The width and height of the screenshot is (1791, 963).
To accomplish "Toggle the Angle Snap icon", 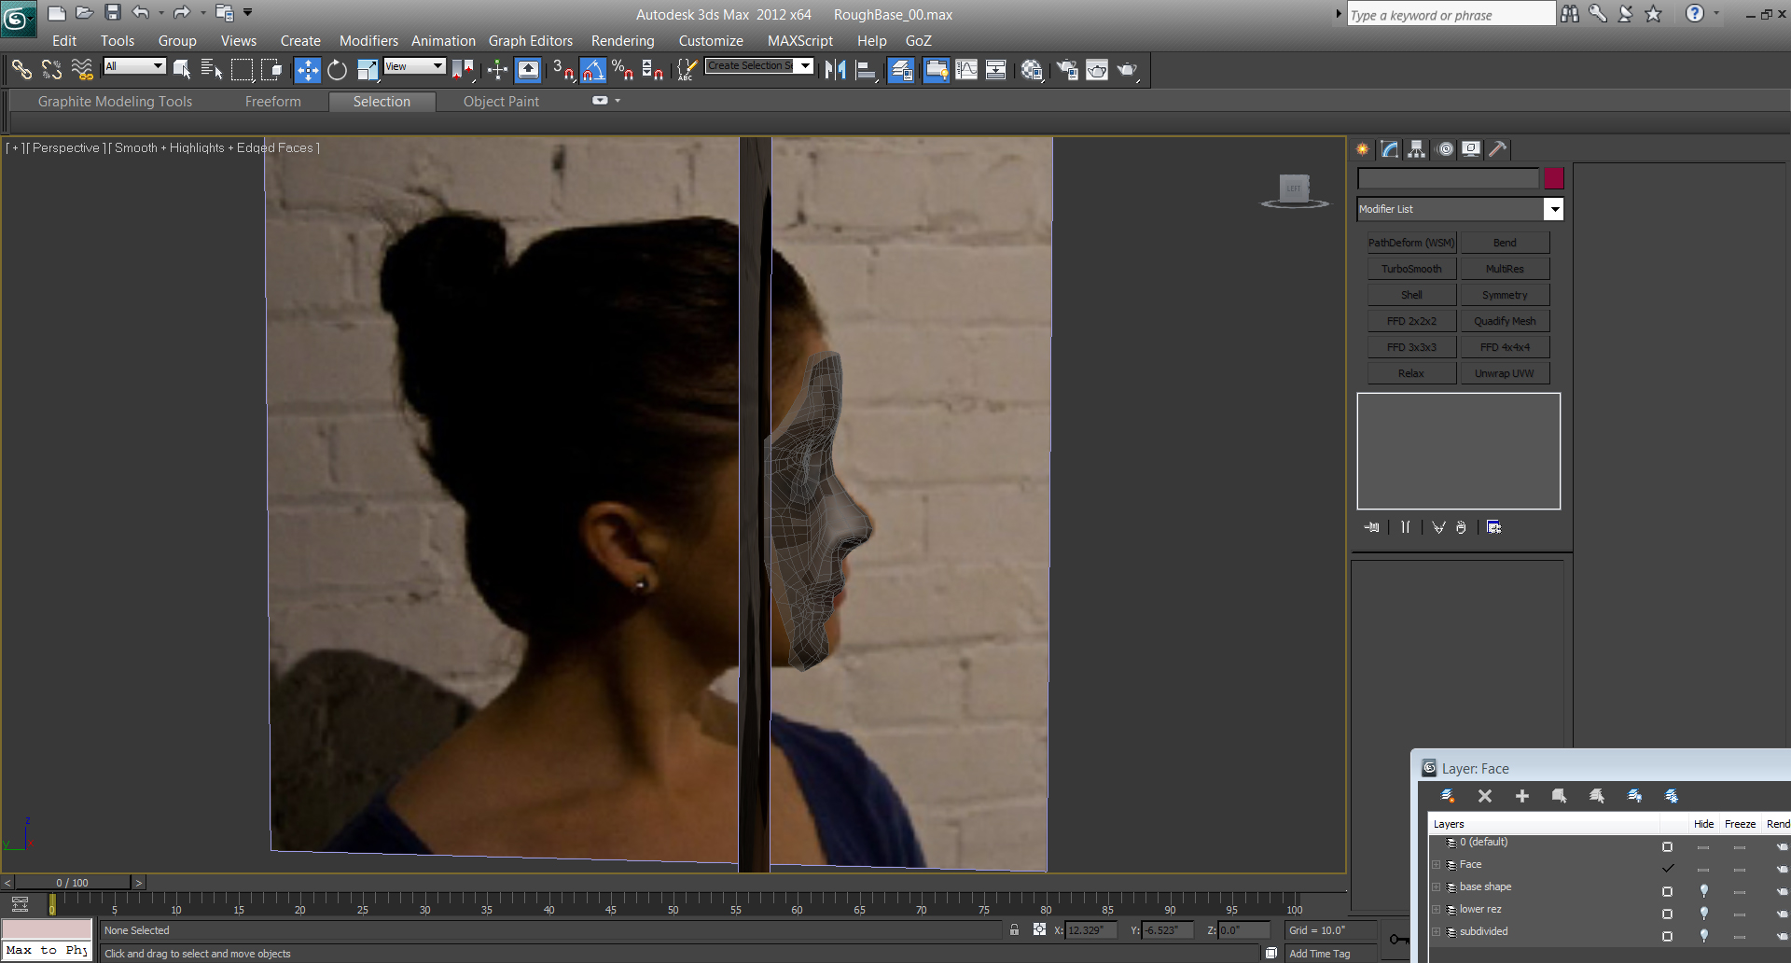I will (593, 70).
